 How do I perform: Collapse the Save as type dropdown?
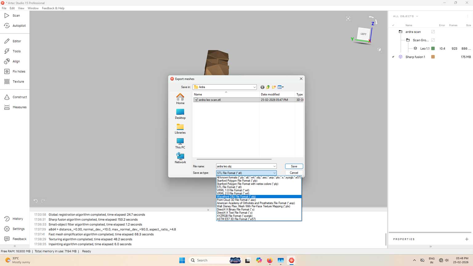[274, 173]
